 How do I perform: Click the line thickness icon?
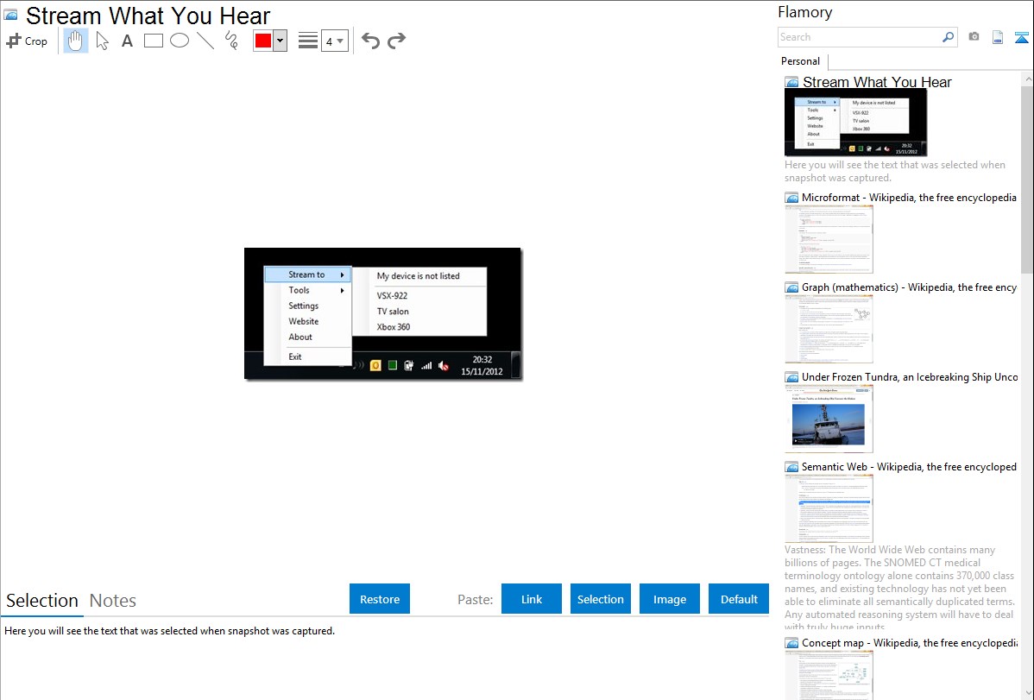(308, 41)
